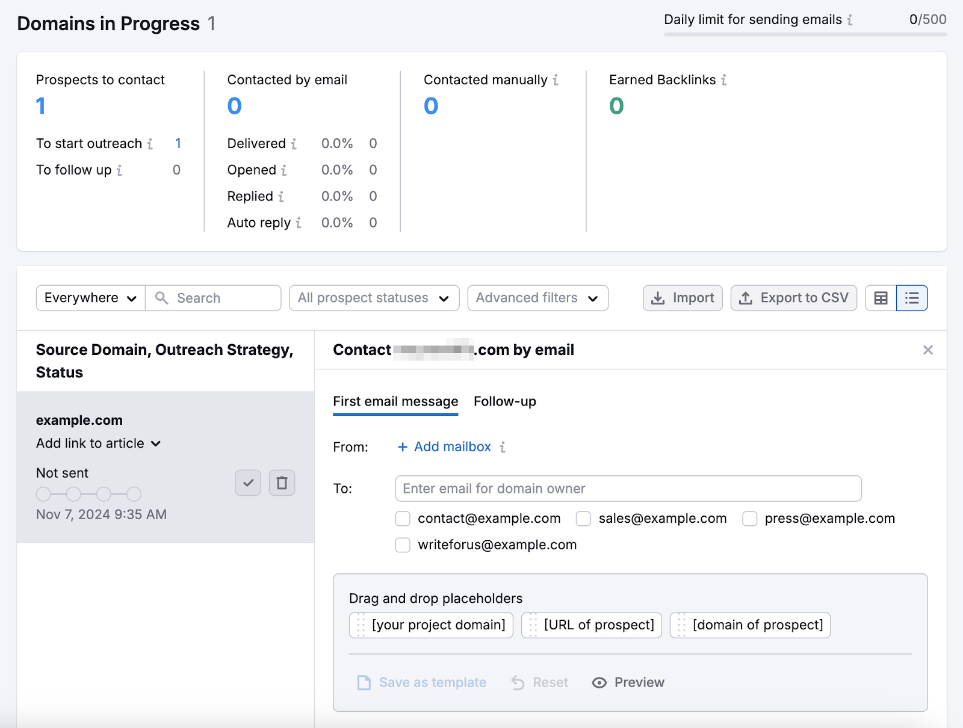Click the Reset button
This screenshot has width=963, height=728.
[x=540, y=682]
